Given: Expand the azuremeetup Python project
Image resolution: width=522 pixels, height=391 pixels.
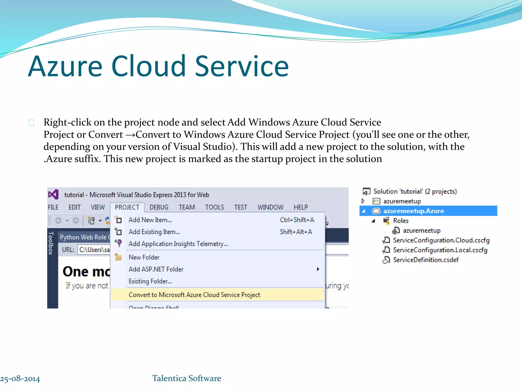Looking at the screenshot, I should (x=363, y=201).
